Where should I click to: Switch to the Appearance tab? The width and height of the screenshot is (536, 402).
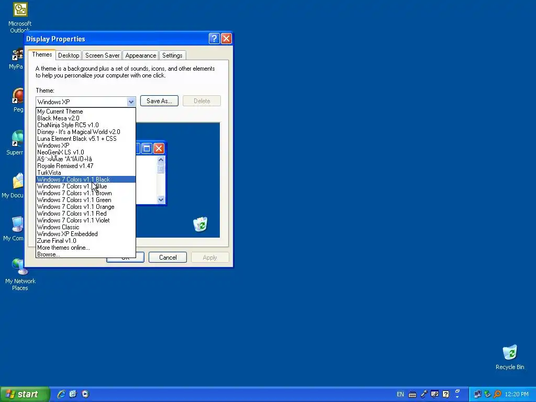(140, 55)
